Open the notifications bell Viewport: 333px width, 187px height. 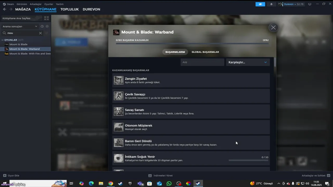(x=271, y=4)
